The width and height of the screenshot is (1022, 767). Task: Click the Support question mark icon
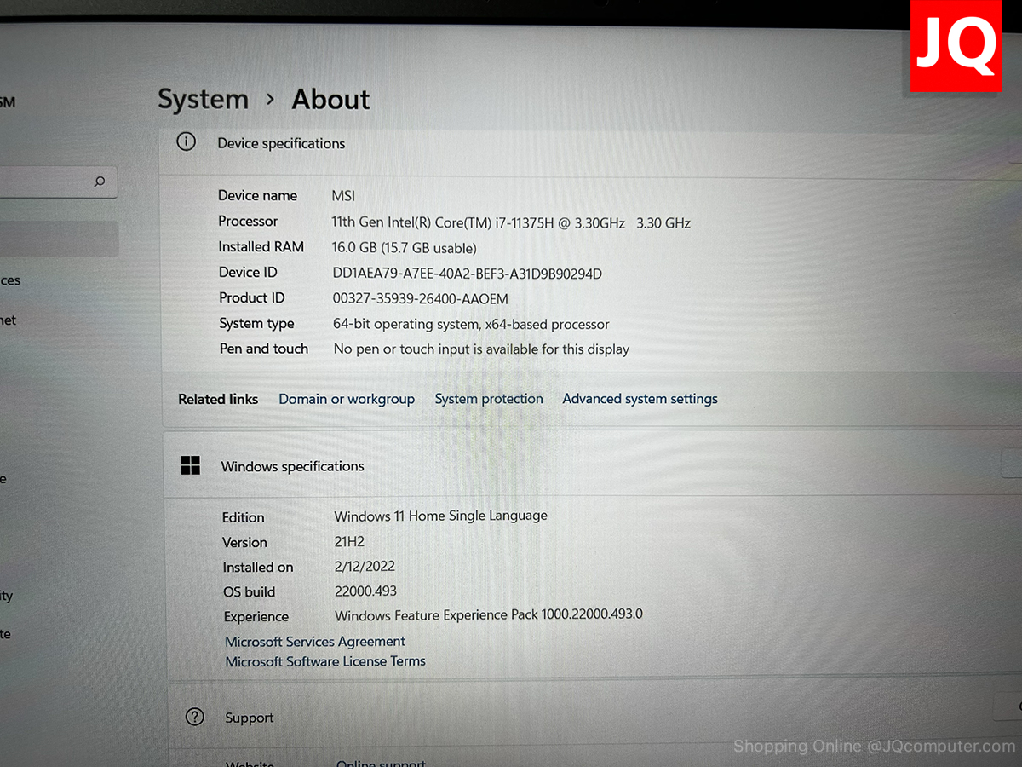195,717
